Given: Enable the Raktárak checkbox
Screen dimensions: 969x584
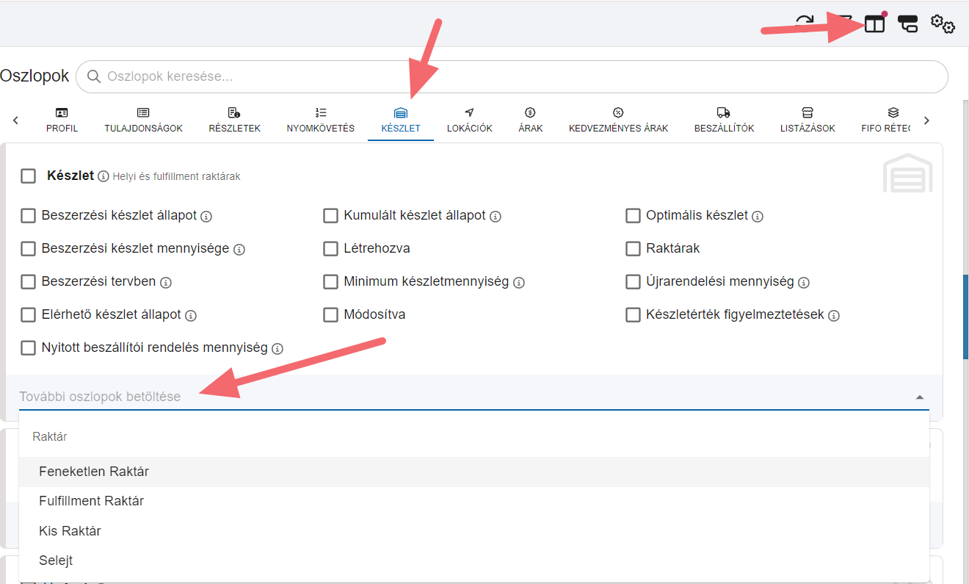Looking at the screenshot, I should (633, 249).
